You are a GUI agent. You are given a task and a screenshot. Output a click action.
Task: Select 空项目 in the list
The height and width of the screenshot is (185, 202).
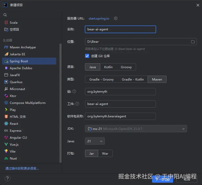(29, 29)
